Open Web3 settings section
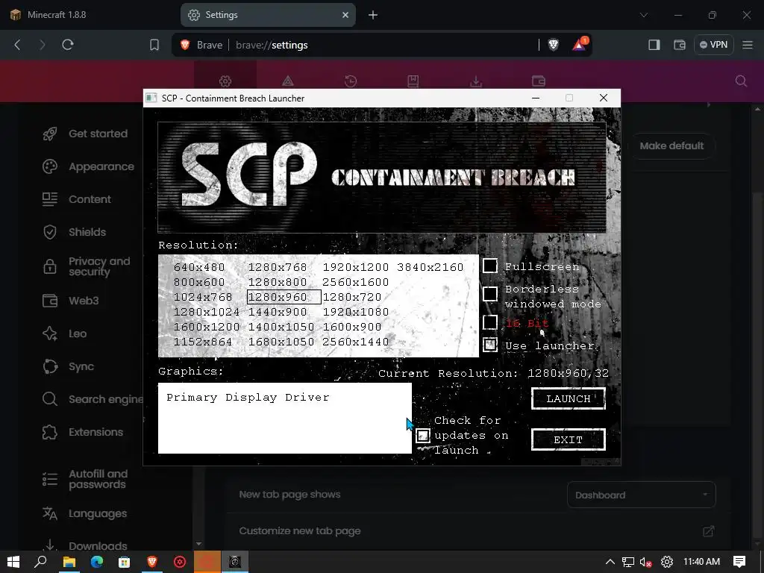 71,301
